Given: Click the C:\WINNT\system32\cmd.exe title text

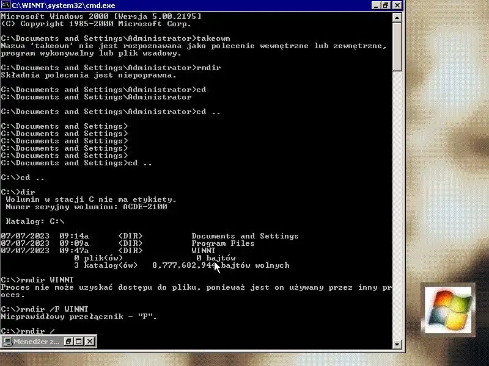Looking at the screenshot, I should (64, 5).
